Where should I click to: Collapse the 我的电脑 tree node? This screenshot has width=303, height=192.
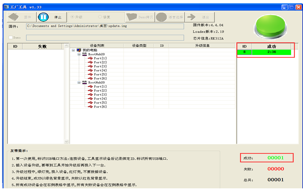click(x=73, y=50)
